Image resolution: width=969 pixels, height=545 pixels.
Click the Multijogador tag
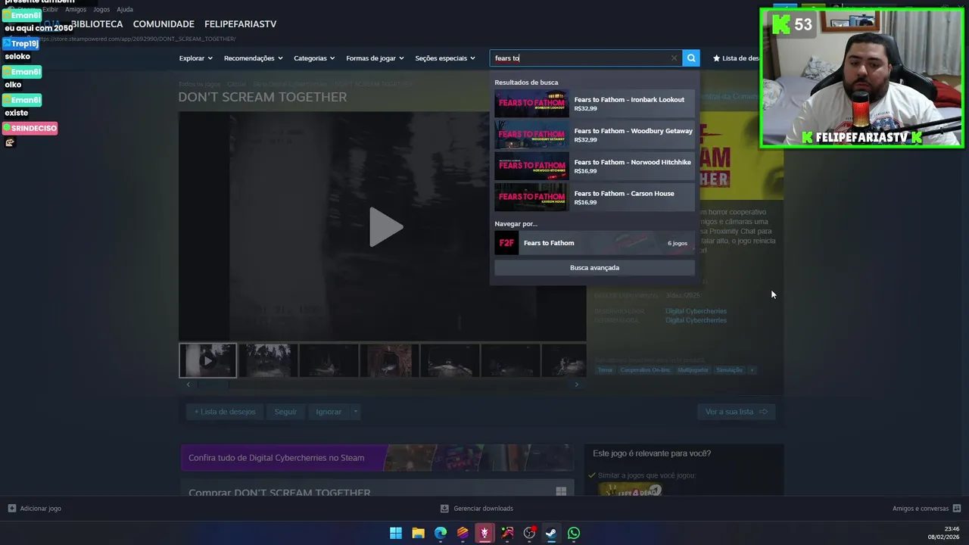coord(693,370)
